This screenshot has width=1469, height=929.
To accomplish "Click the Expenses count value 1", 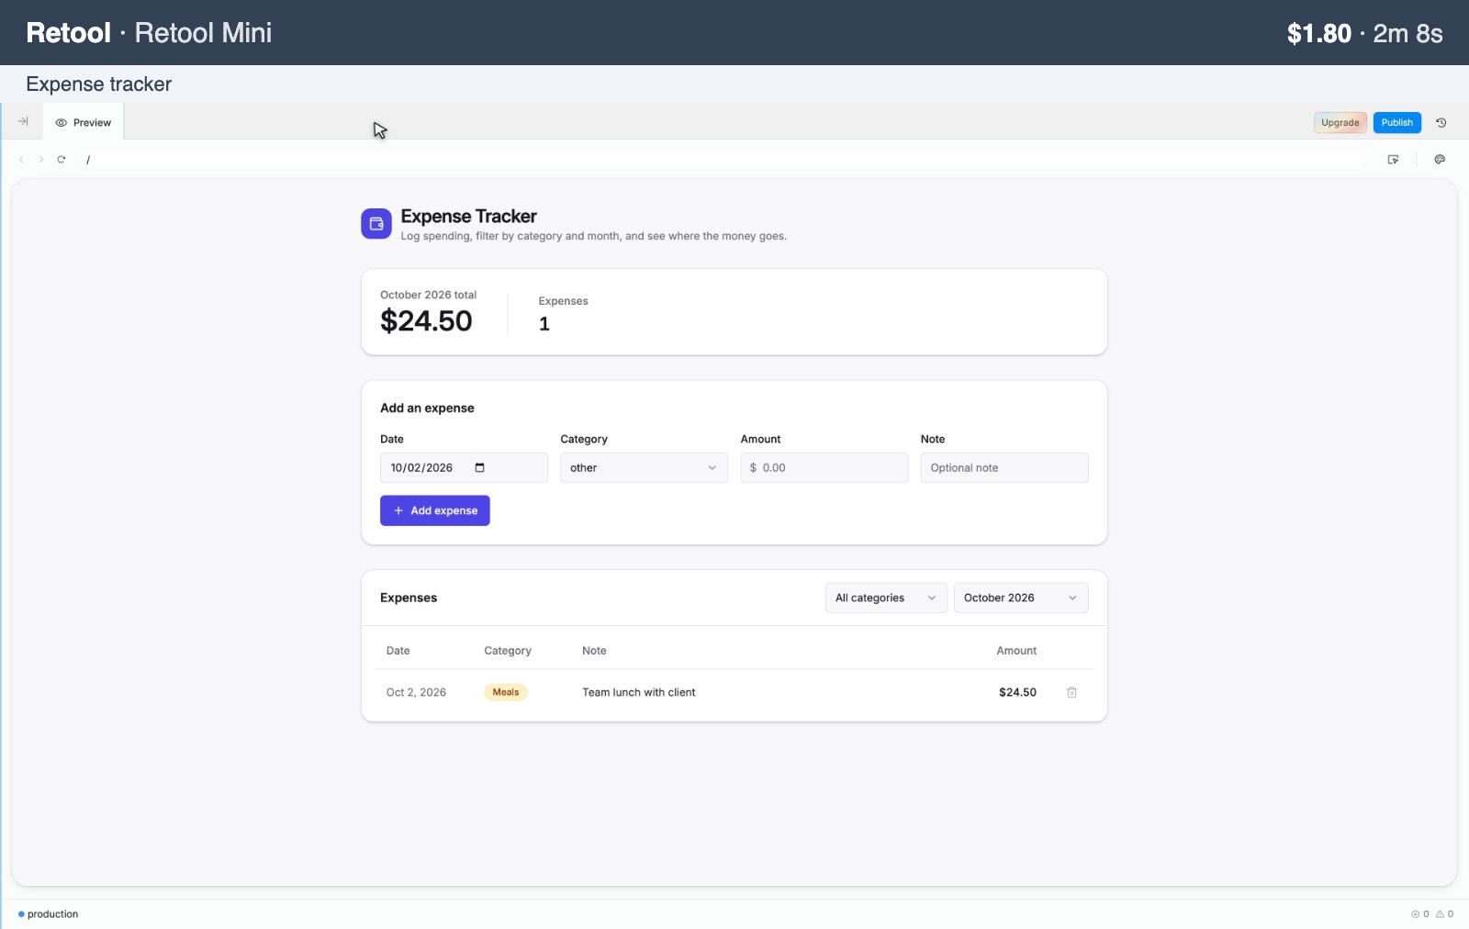I will pos(544,324).
